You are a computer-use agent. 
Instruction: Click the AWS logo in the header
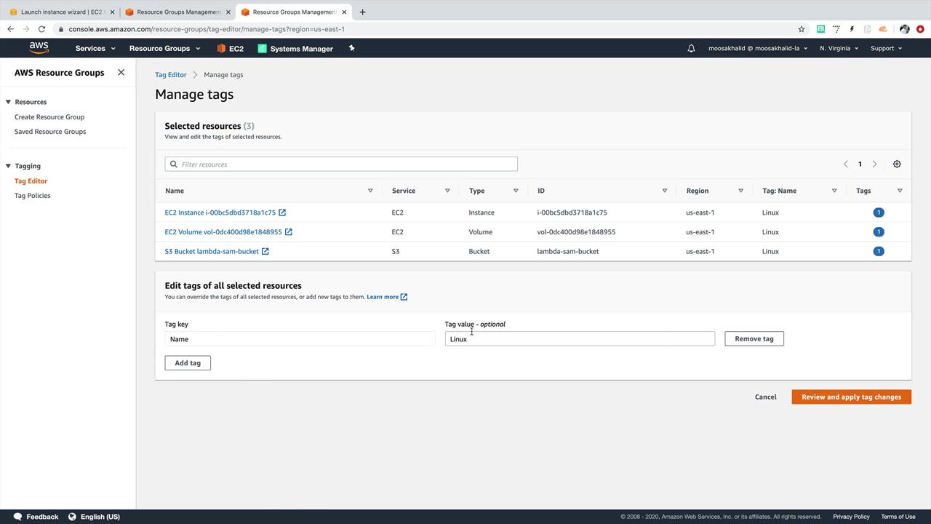39,48
